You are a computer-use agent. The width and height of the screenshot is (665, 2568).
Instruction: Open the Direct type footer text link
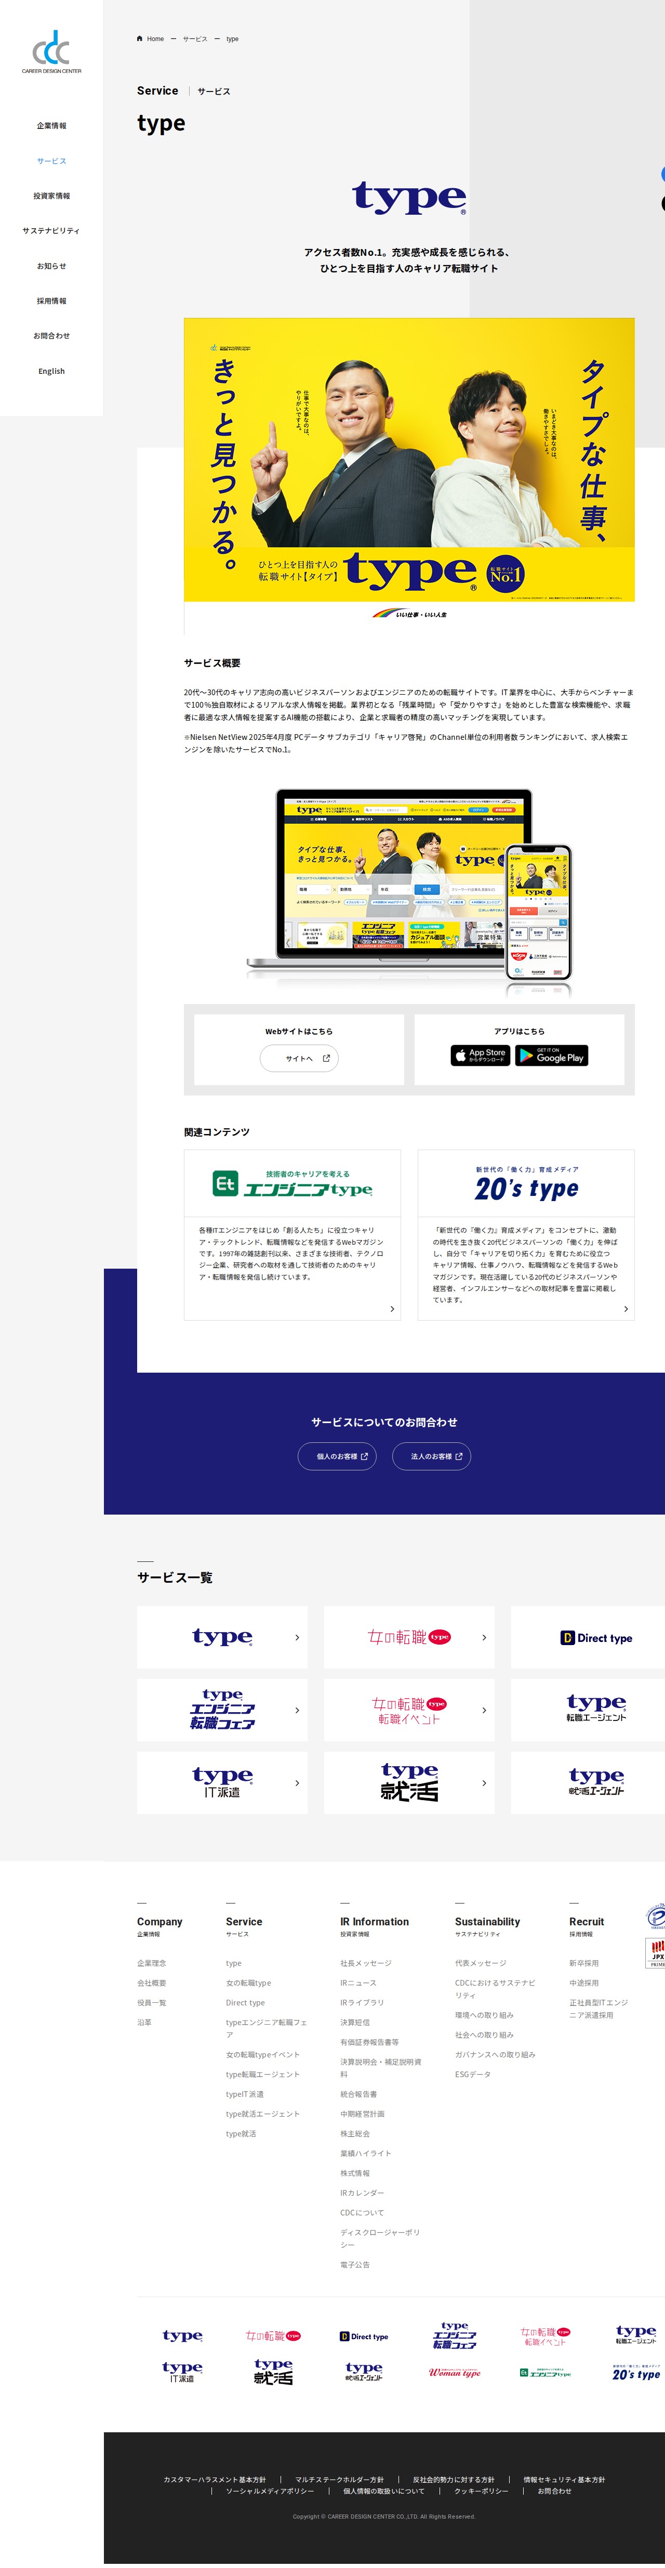click(x=246, y=2003)
